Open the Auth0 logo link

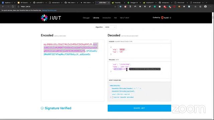pyautogui.click(x=165, y=18)
